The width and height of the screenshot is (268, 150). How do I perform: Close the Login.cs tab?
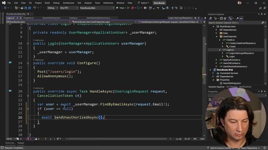click(21, 18)
